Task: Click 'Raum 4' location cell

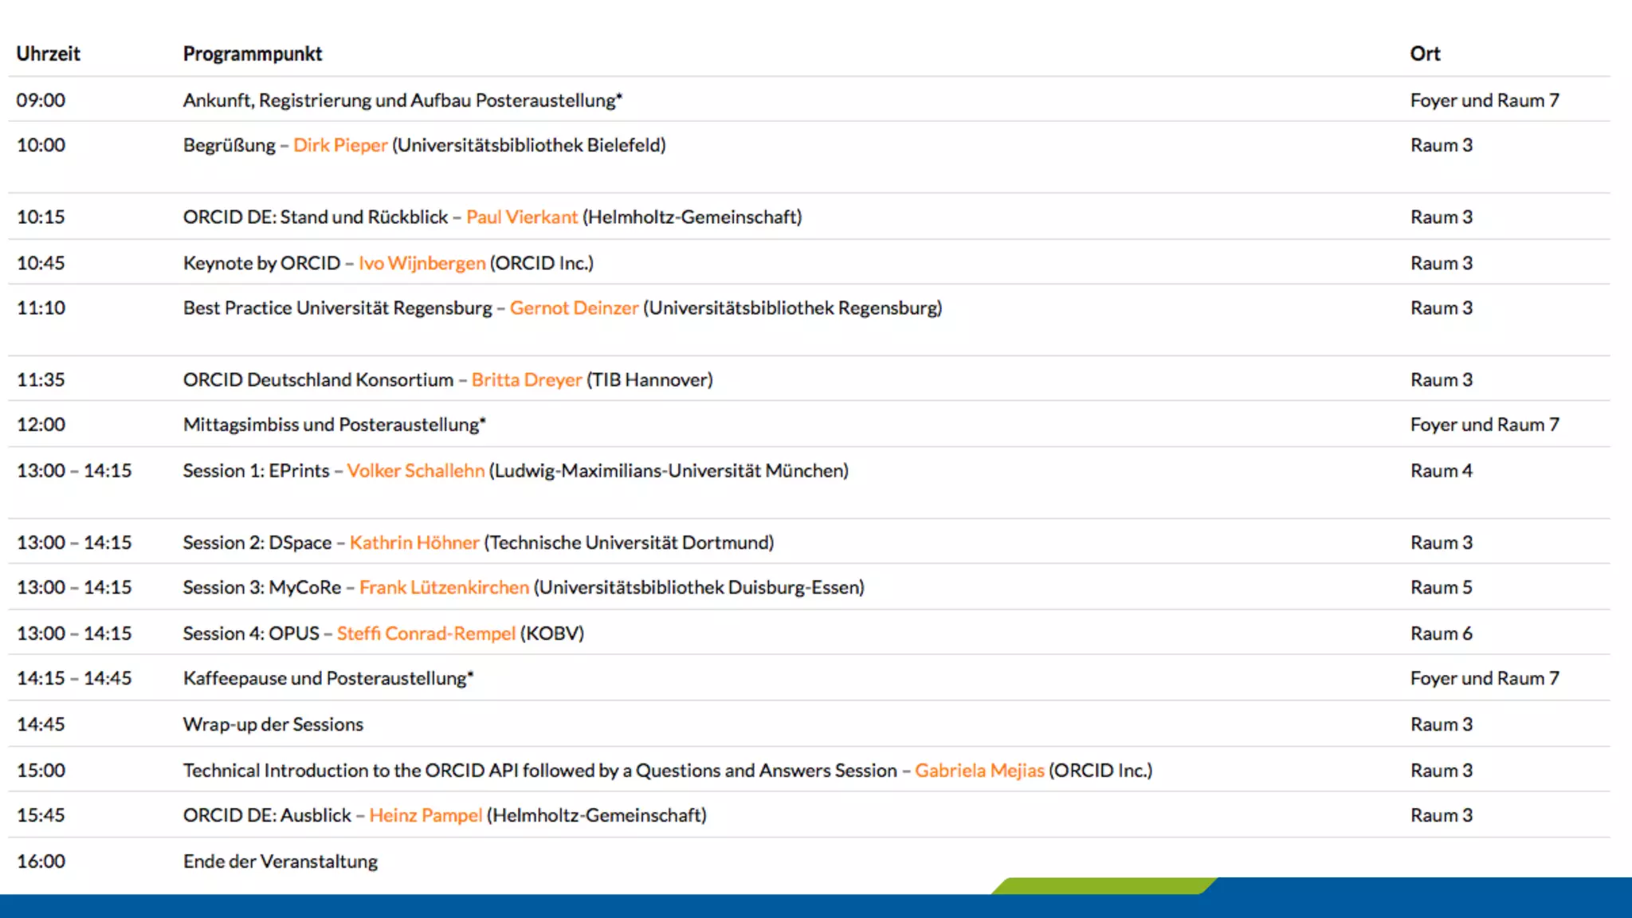Action: (1442, 471)
